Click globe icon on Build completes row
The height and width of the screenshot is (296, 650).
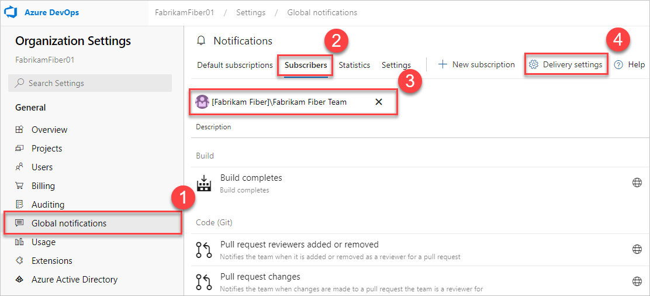click(x=637, y=183)
